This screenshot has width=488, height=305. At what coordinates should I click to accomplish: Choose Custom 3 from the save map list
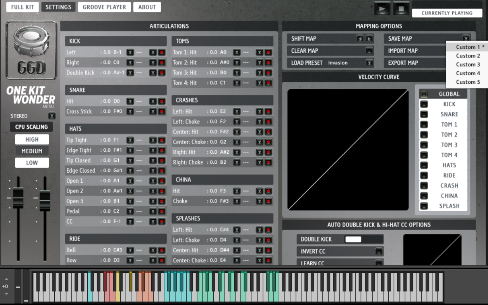coord(468,64)
